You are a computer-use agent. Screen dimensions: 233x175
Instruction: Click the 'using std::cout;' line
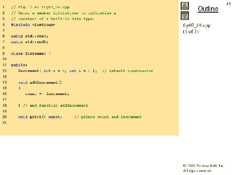coord(30,36)
